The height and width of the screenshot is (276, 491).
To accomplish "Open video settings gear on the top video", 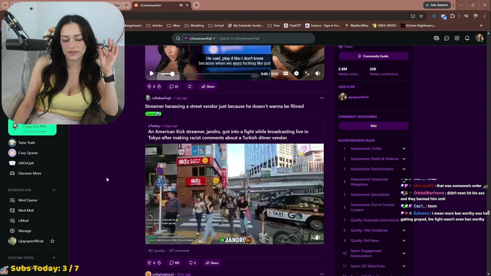I will click(296, 74).
